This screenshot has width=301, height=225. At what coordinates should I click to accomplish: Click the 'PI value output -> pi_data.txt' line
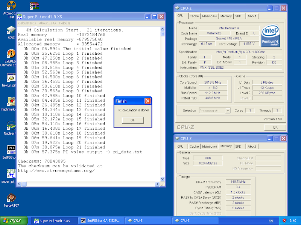point(83,152)
